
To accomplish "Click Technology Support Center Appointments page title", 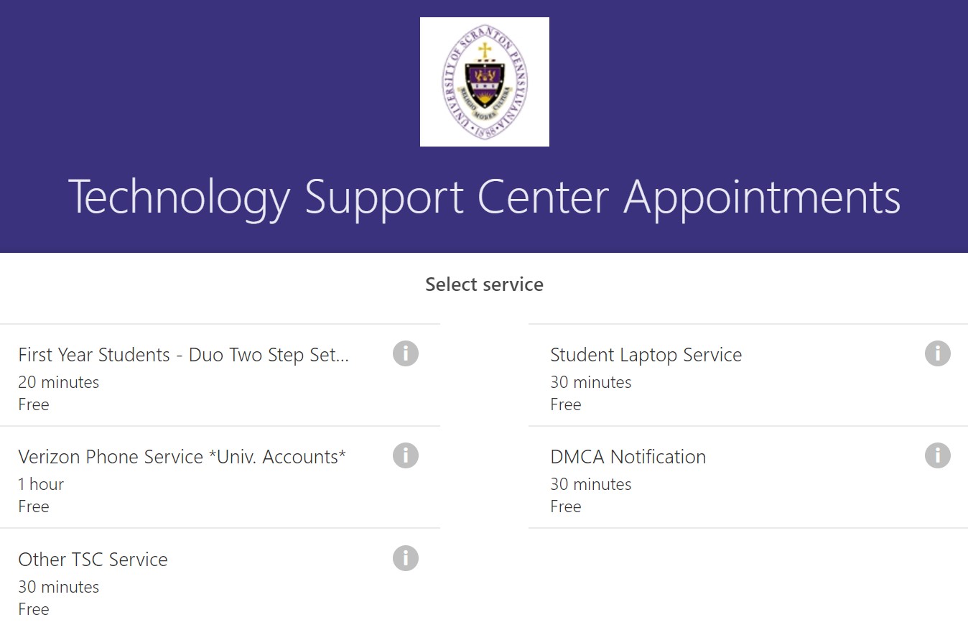I will [x=485, y=198].
